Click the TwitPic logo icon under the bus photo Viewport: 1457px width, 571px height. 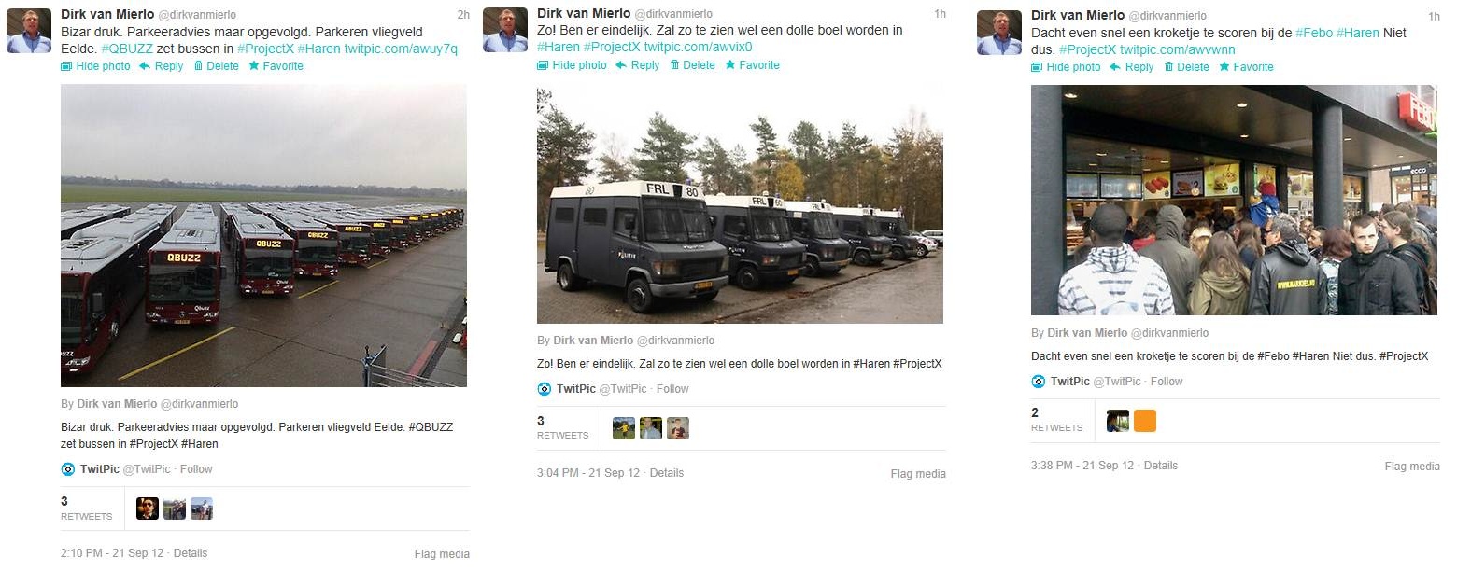click(67, 469)
